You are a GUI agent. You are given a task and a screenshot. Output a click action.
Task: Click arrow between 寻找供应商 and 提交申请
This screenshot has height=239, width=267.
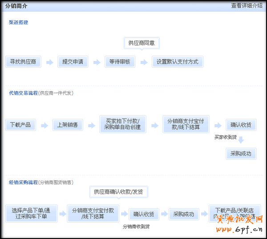pos(49,62)
